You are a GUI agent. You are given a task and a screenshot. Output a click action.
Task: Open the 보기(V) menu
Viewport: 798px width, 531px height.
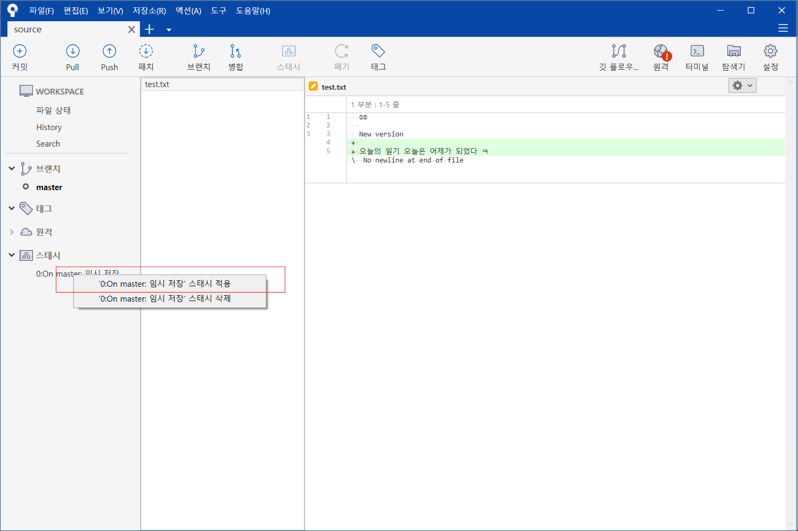pos(110,11)
